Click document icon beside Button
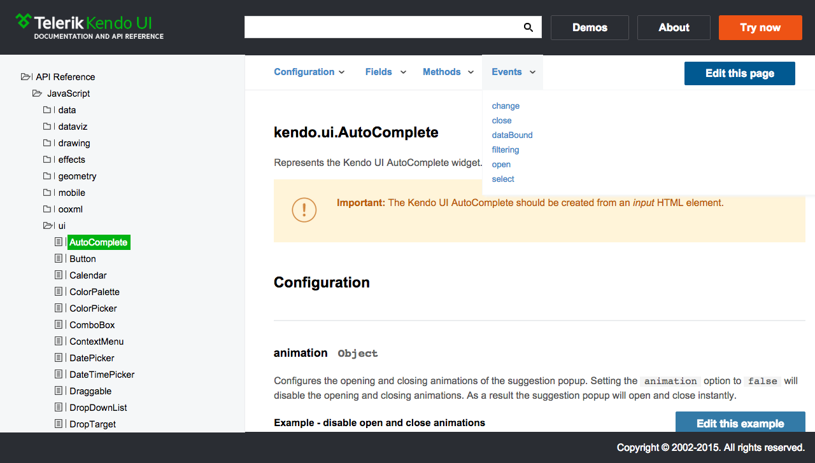This screenshot has height=463, width=815. (x=59, y=259)
